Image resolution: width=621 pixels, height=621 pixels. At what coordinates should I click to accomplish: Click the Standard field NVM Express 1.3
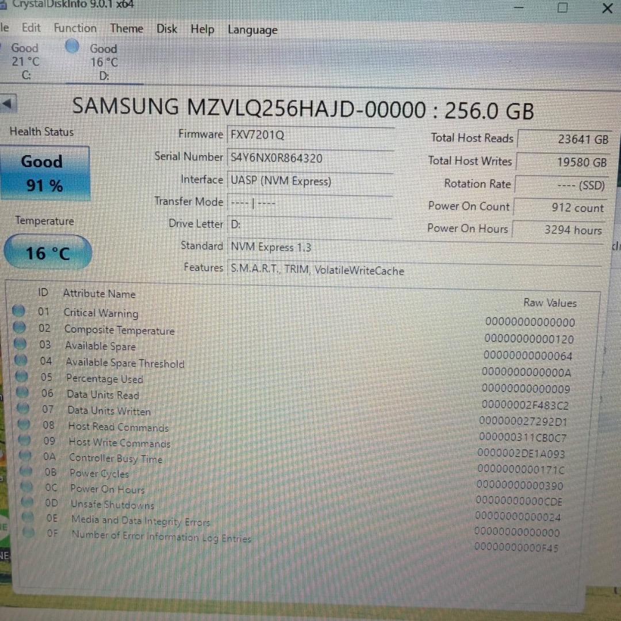pyautogui.click(x=414, y=248)
